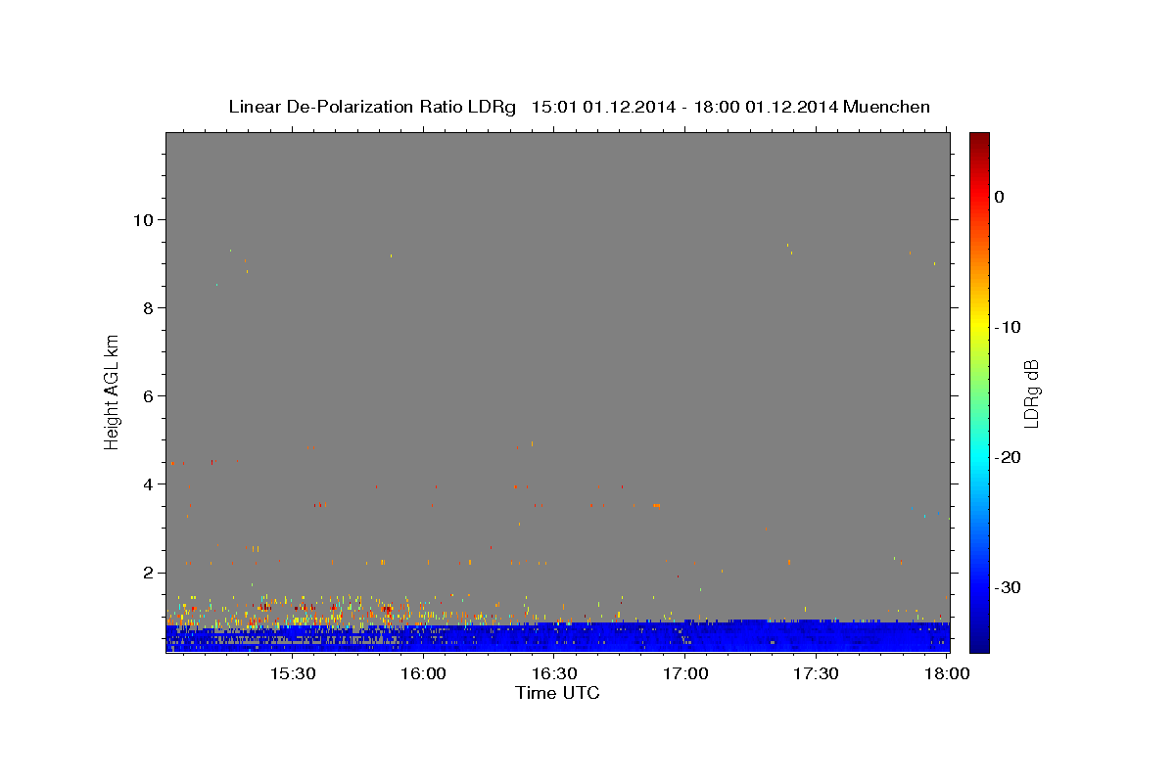
Task: Click the colorbar value 0
Action: 999,197
